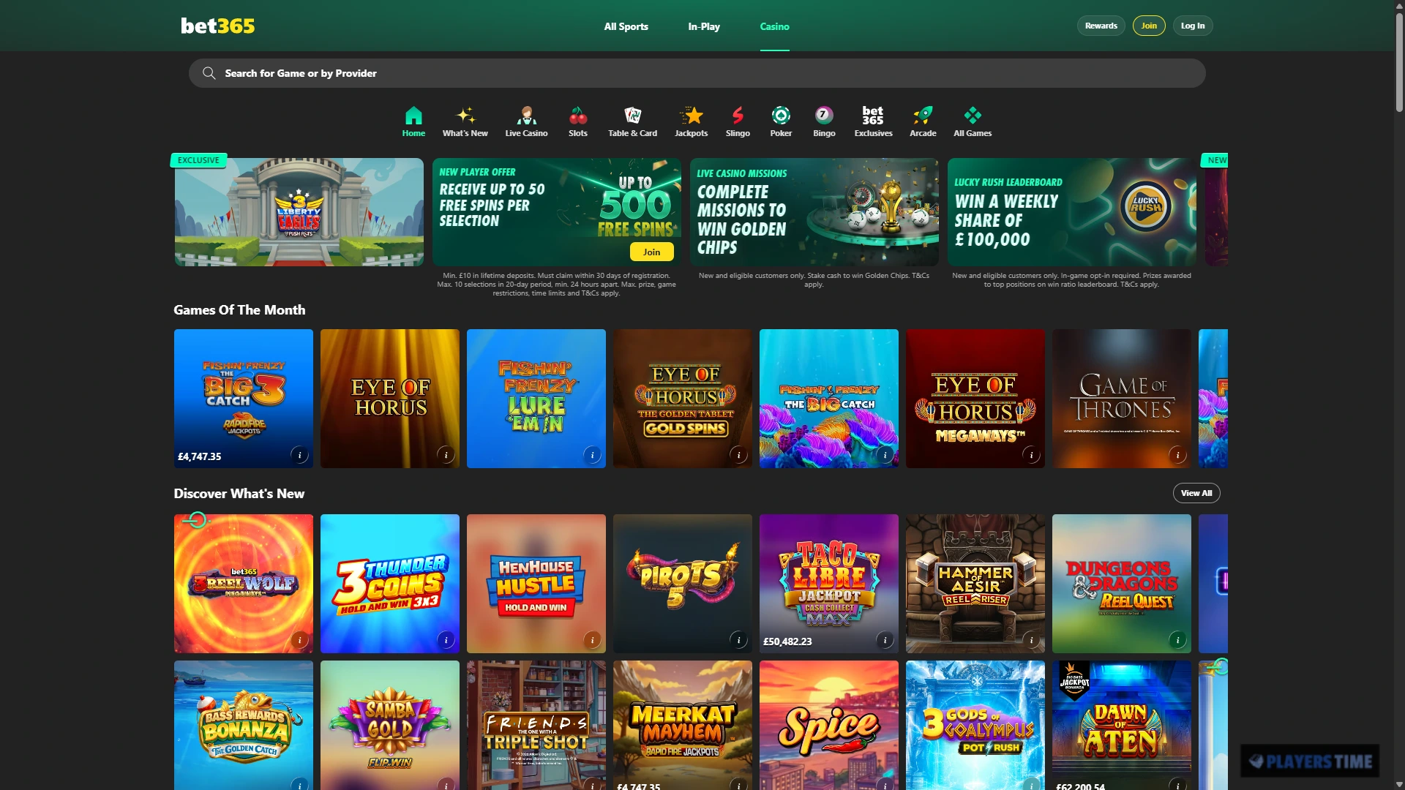Show info for Game of Thrones
Viewport: 1405px width, 790px height.
pyautogui.click(x=1177, y=455)
